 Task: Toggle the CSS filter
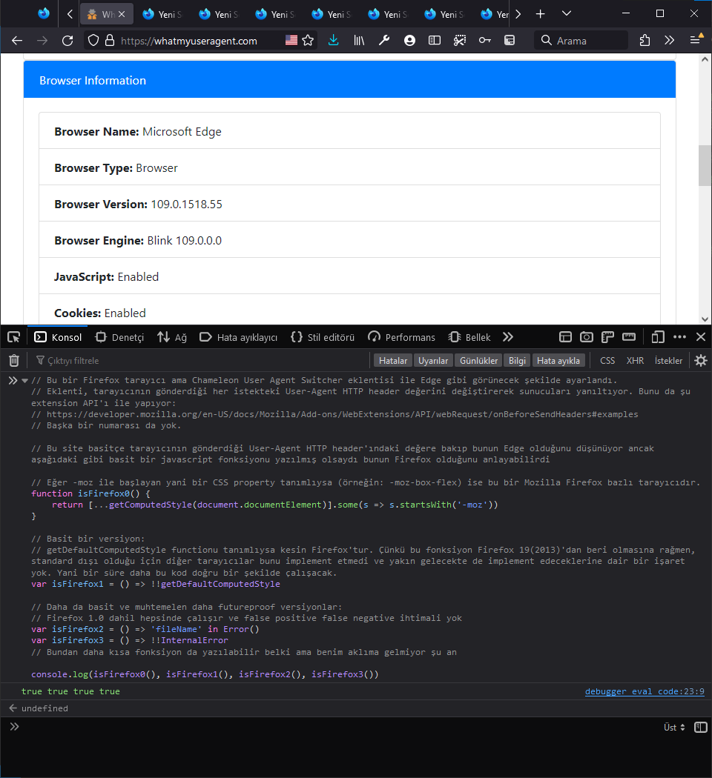click(x=607, y=361)
